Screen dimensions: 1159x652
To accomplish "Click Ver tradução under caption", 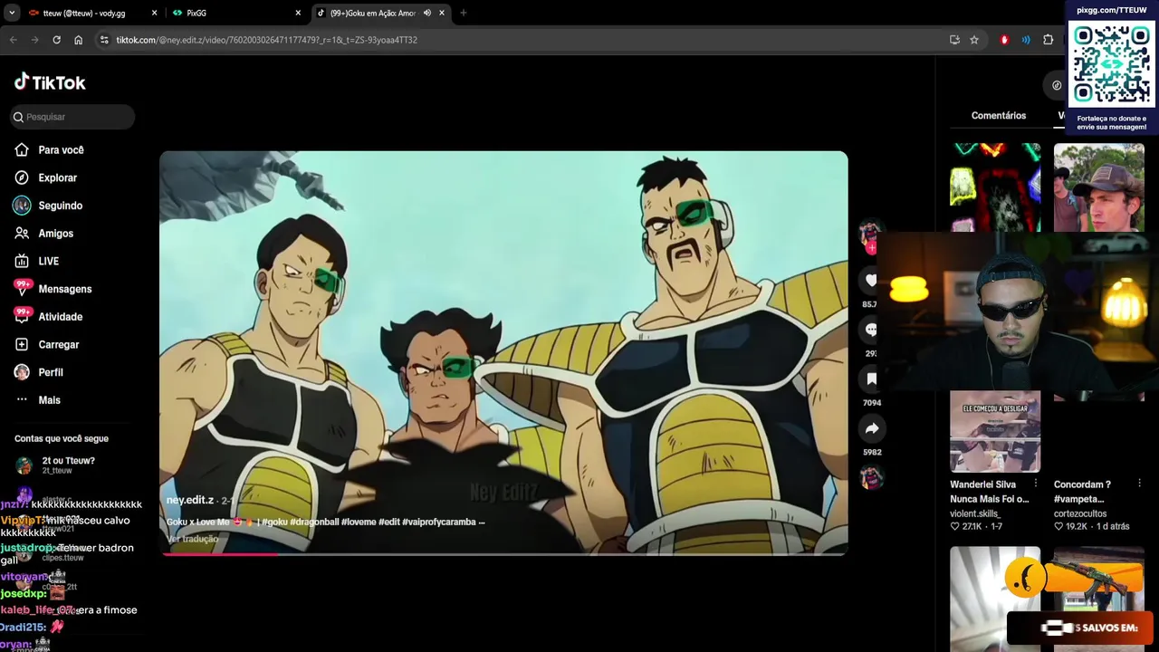I will point(192,539).
